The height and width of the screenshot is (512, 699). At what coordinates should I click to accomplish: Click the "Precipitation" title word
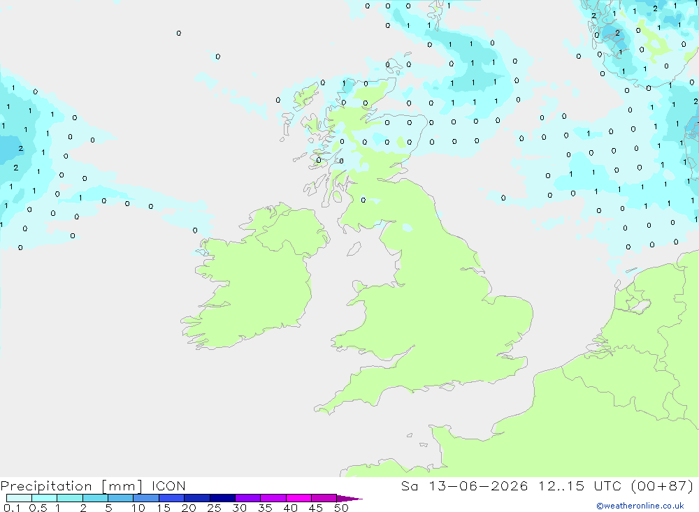pos(46,486)
